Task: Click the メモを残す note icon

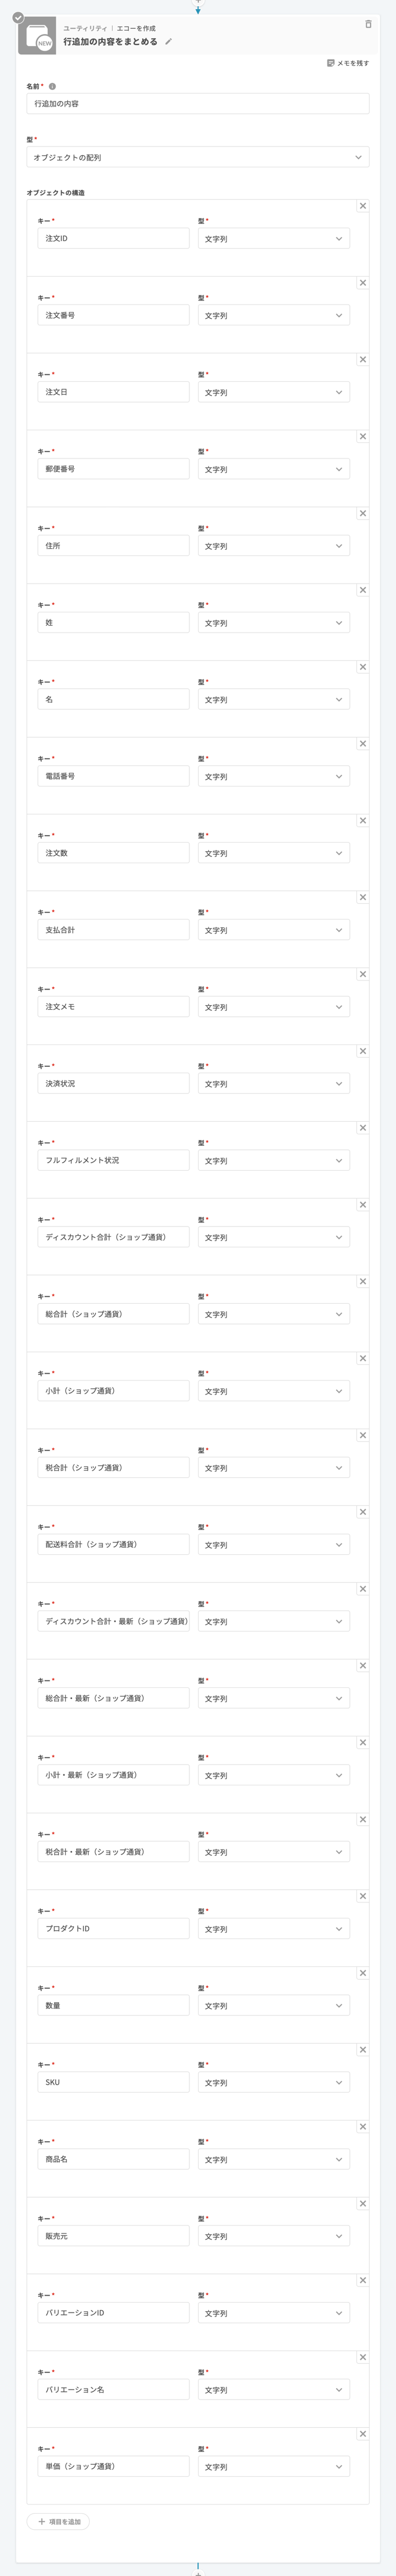Action: 330,63
